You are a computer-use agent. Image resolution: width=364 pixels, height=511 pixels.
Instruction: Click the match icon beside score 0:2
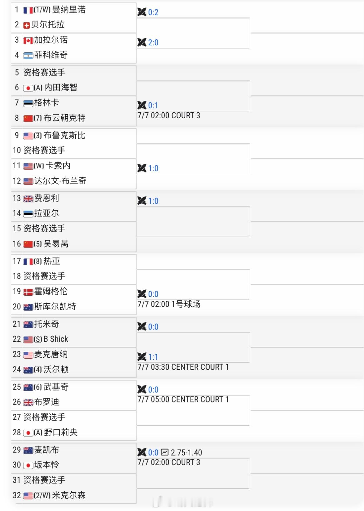142,12
